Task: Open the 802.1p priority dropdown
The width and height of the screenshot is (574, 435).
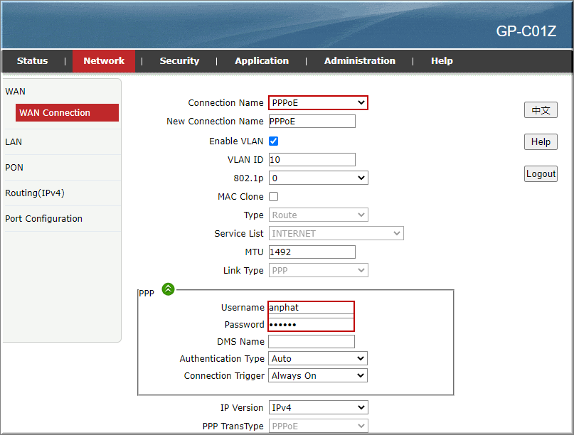Action: pyautogui.click(x=318, y=178)
